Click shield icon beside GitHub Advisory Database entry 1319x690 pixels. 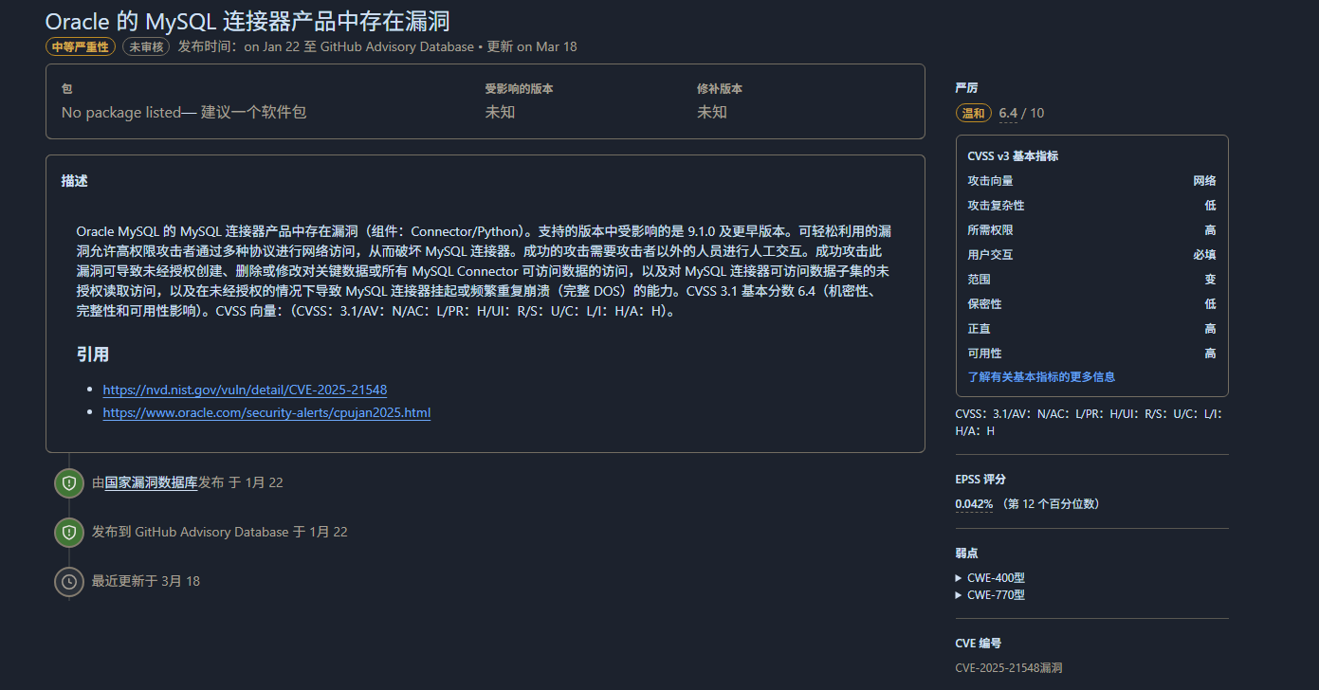coord(68,533)
